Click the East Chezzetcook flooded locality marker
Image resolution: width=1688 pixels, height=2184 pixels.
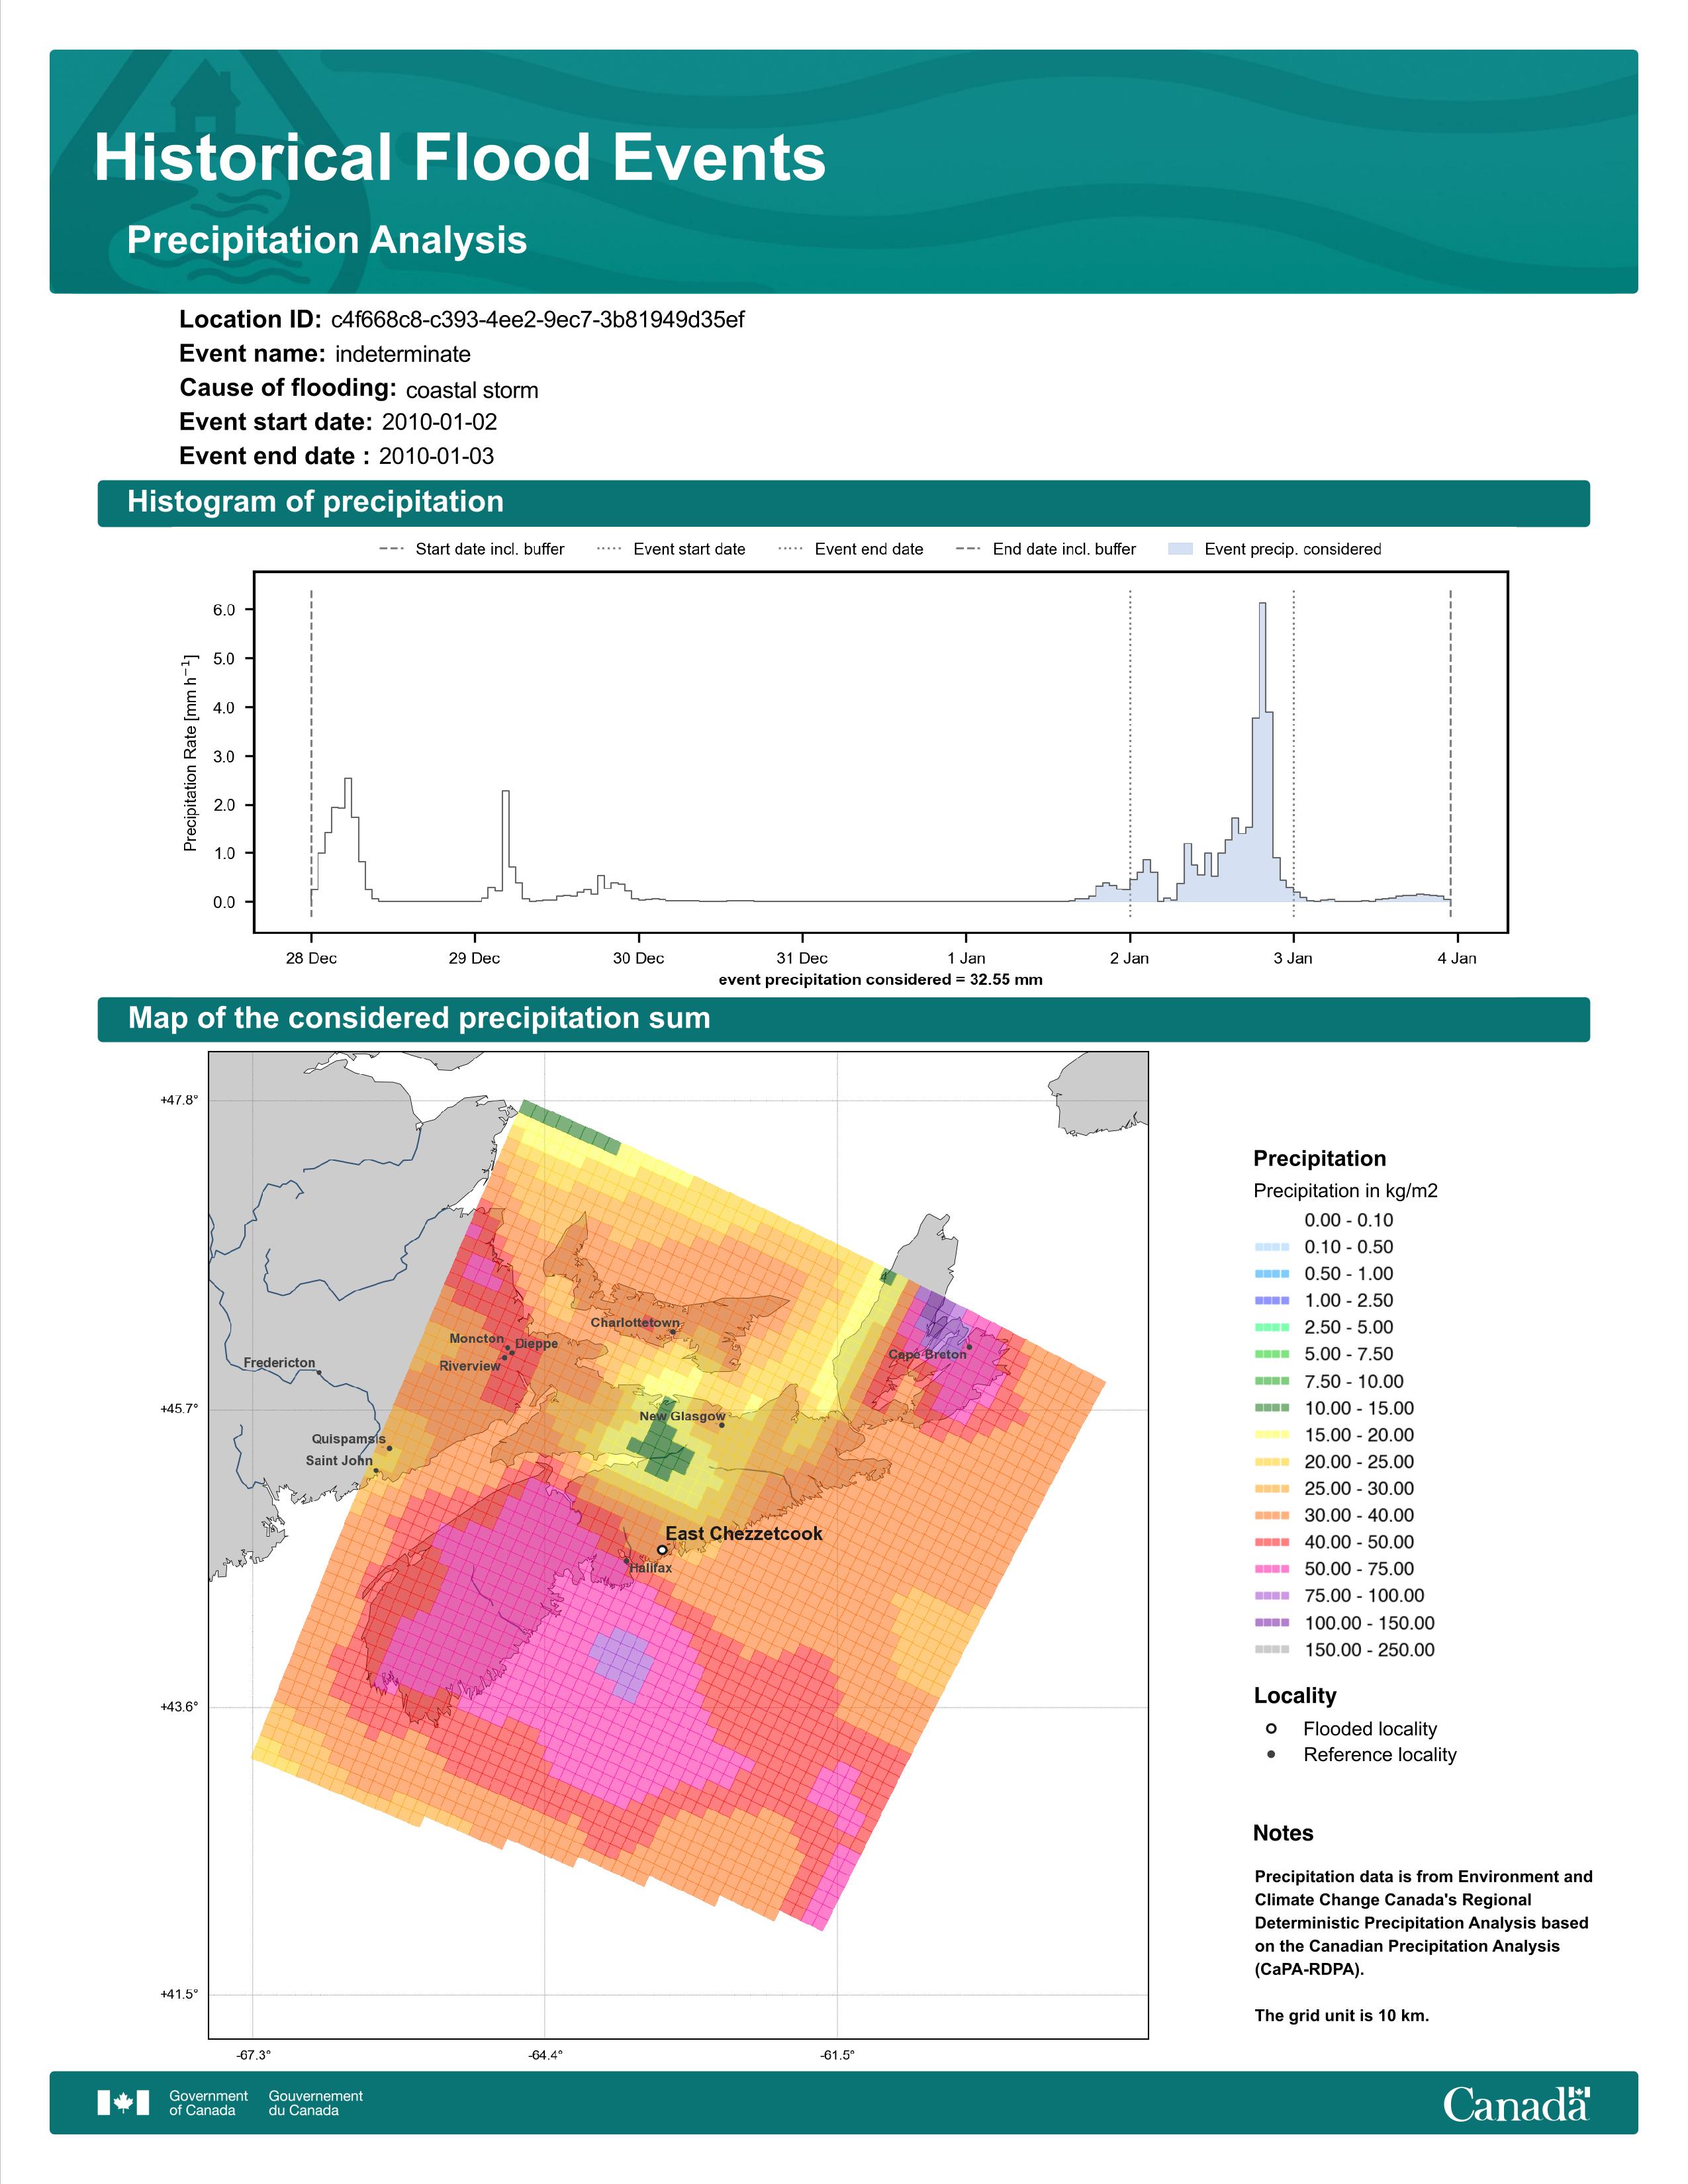point(662,1550)
